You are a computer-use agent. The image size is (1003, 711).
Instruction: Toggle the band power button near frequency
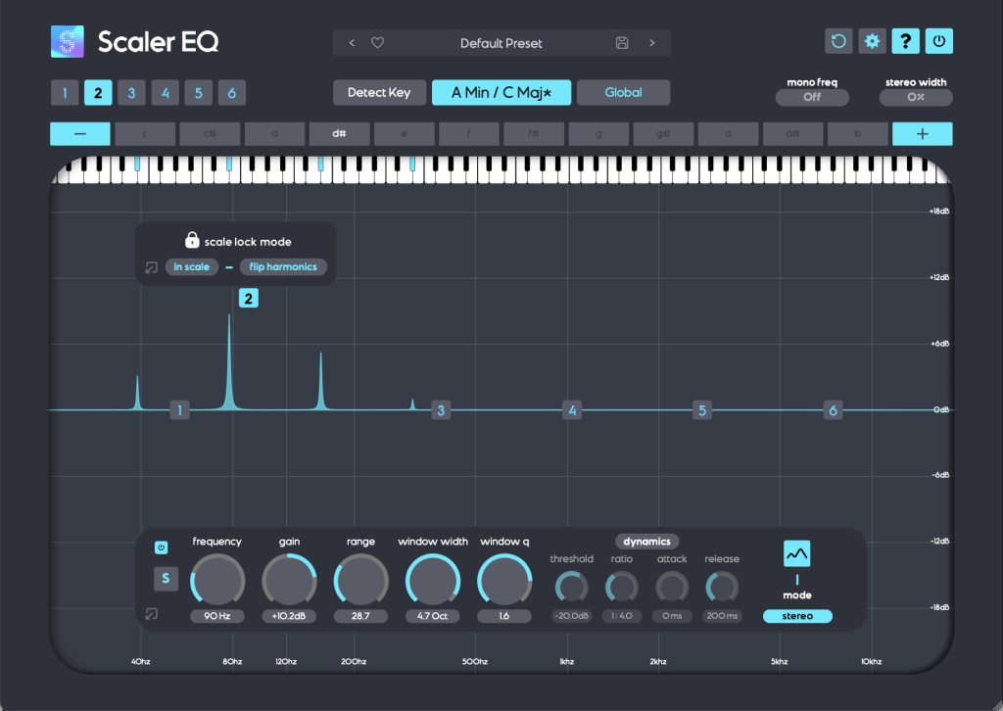[x=162, y=547]
